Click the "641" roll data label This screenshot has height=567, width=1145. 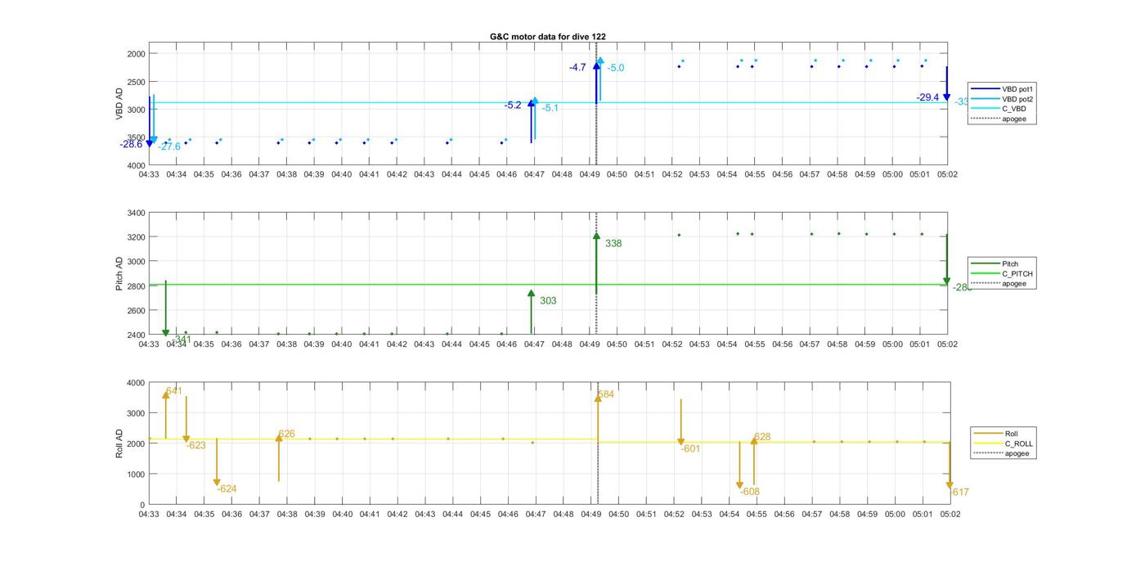point(173,392)
